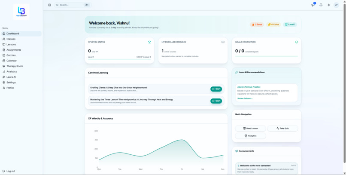Open the Algebra Formula Practice recommendation

click(x=267, y=93)
